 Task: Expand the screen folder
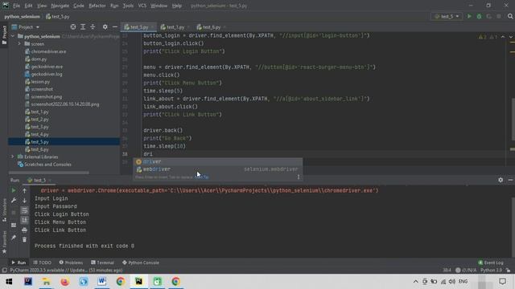click(x=19, y=44)
